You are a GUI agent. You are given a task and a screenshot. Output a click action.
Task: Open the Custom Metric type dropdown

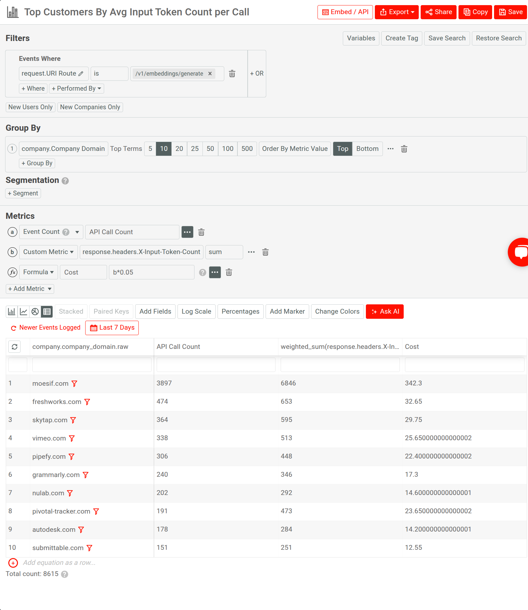(48, 252)
